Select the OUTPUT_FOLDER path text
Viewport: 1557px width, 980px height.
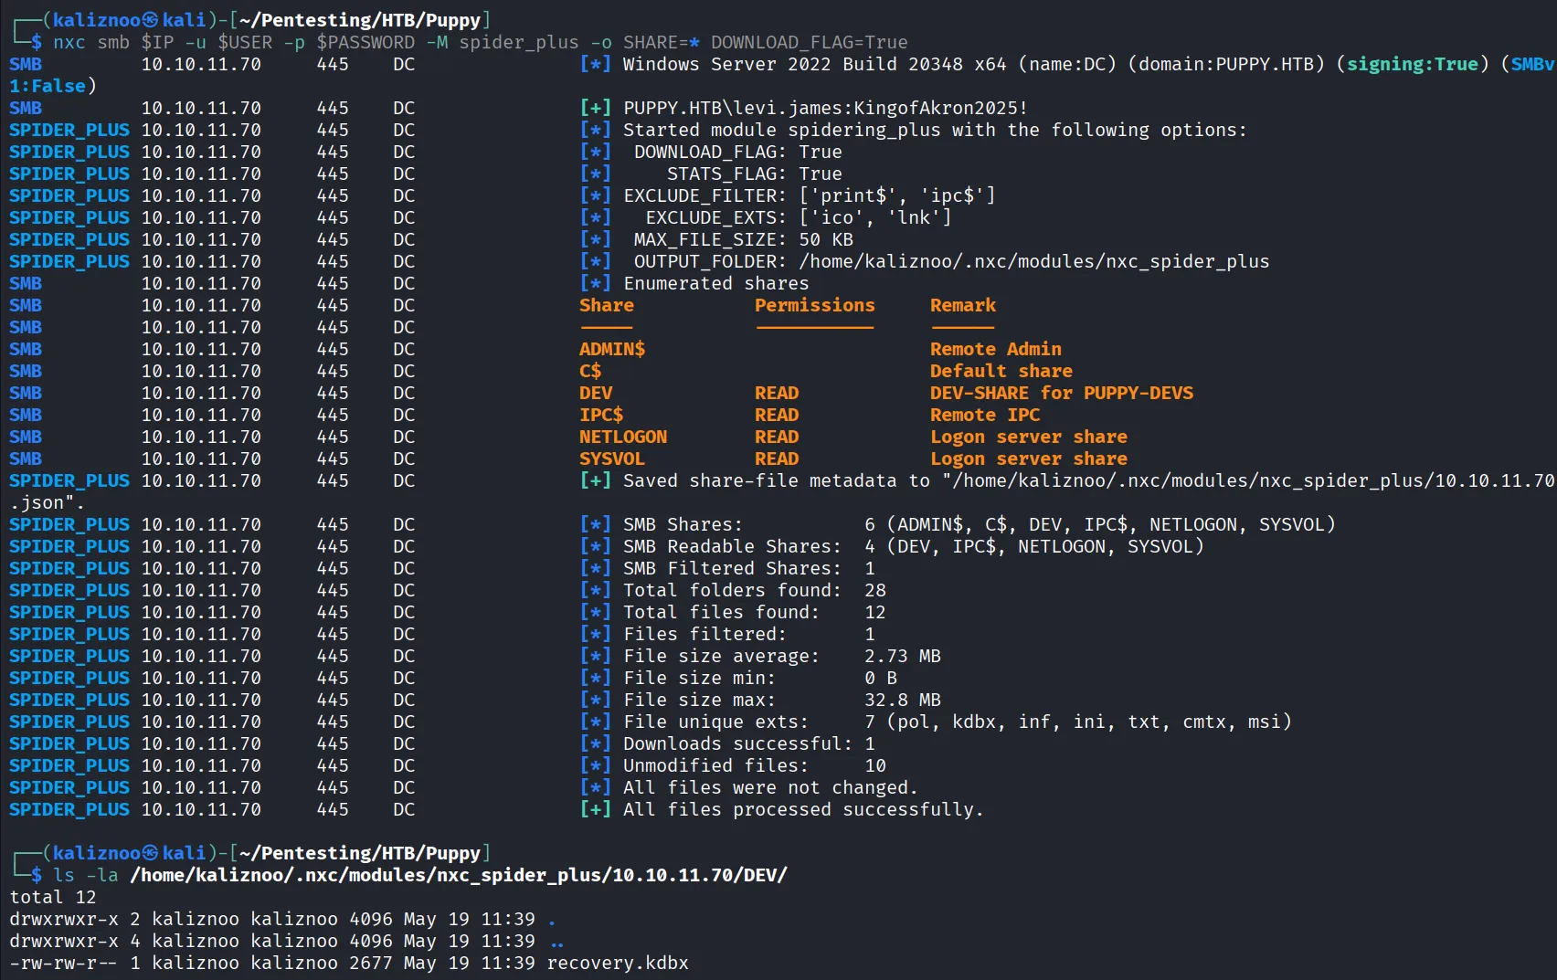pyautogui.click(x=1034, y=261)
